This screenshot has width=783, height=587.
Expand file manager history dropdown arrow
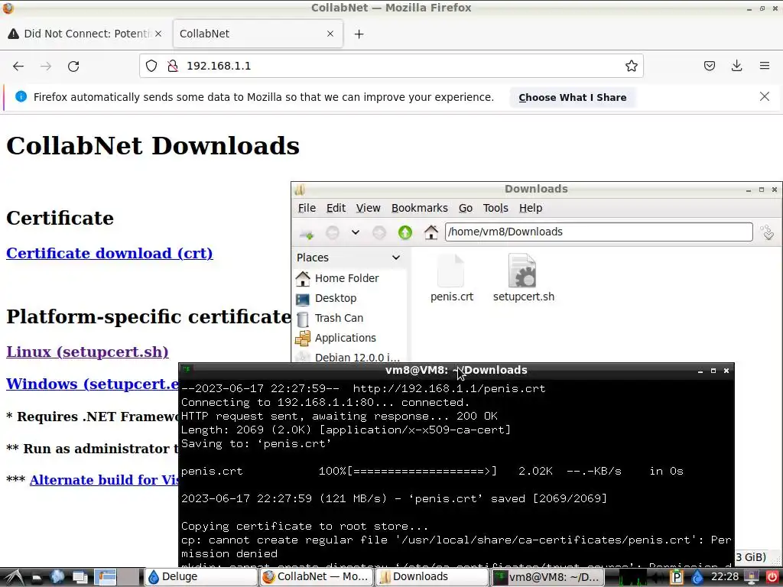356,232
